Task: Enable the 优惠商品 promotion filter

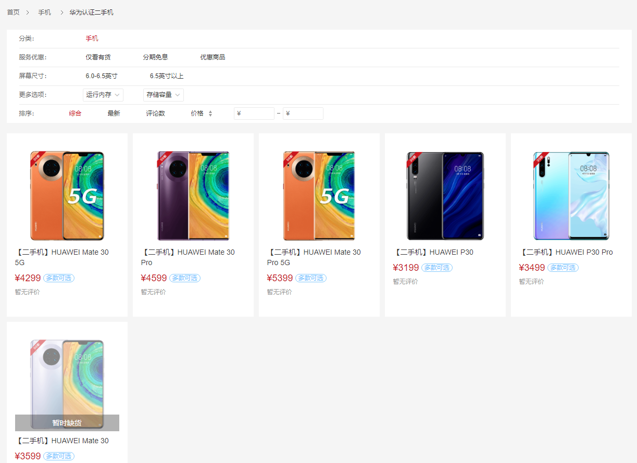Action: click(x=213, y=57)
